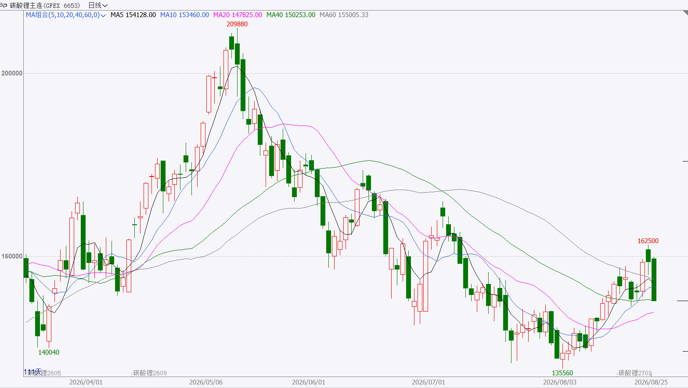Click the 2026/06/01 date axis label

point(309,382)
